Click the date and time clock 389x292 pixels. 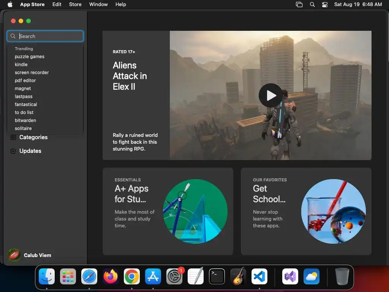[358, 4]
